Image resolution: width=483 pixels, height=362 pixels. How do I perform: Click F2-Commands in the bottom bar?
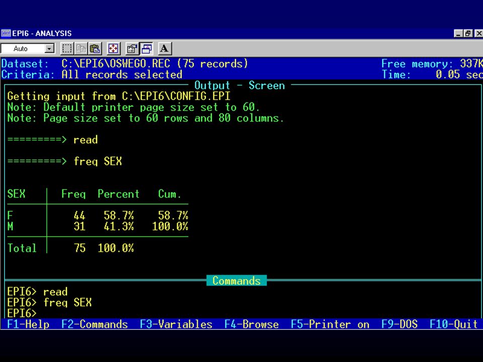click(95, 324)
